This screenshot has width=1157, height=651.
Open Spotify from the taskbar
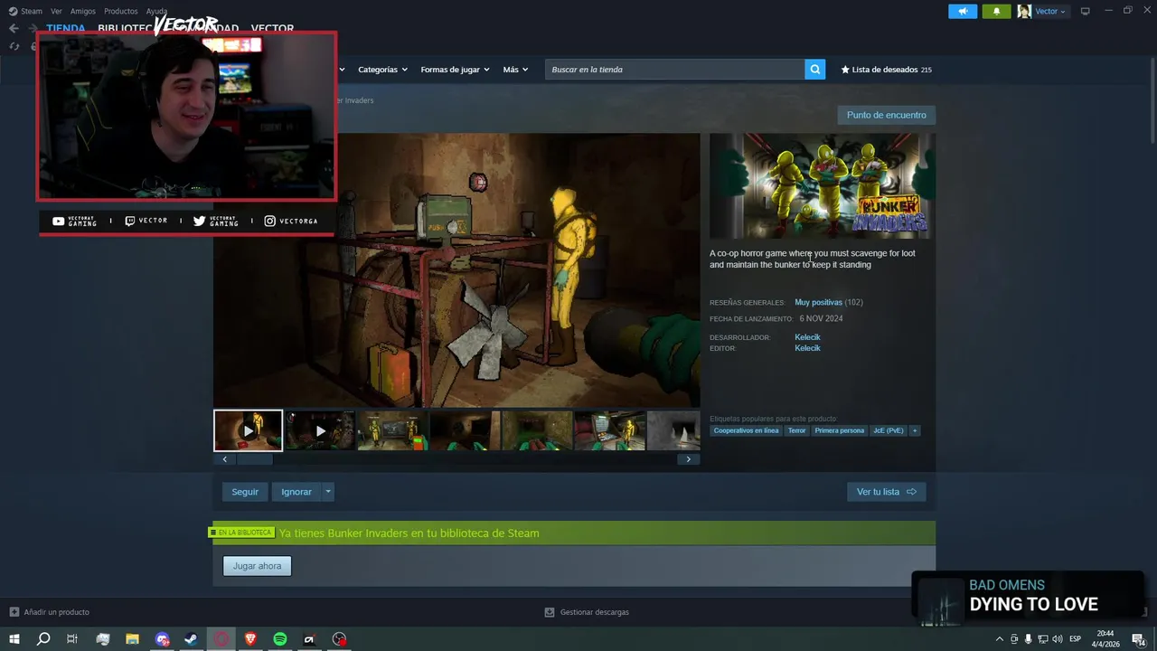[280, 639]
